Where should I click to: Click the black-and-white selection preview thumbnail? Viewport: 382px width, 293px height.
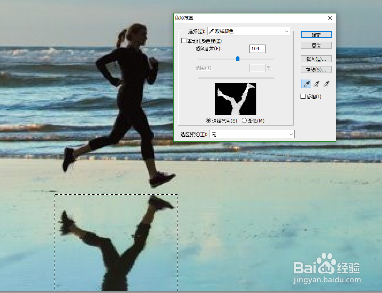(x=236, y=99)
